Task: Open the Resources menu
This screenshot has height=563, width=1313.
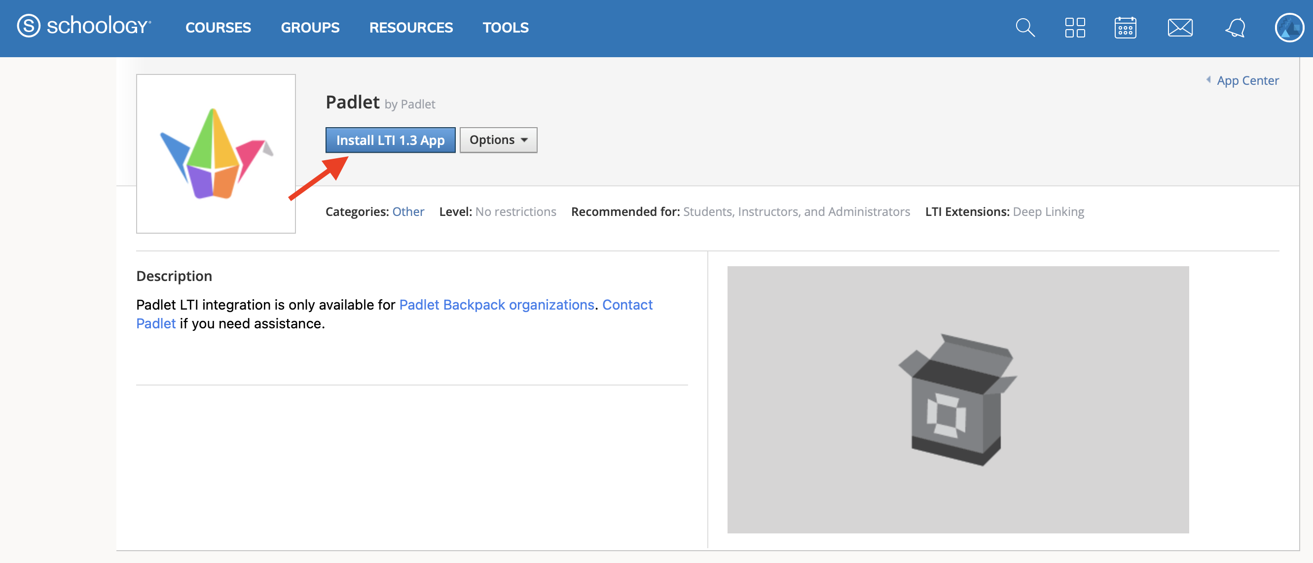Action: [x=411, y=28]
